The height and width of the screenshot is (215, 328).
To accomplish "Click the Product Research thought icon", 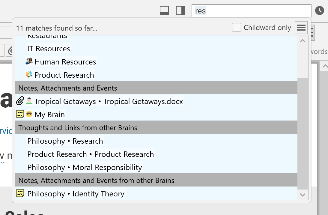I will coord(29,75).
